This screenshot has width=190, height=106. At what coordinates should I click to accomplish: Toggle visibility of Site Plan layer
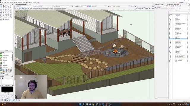point(170,27)
